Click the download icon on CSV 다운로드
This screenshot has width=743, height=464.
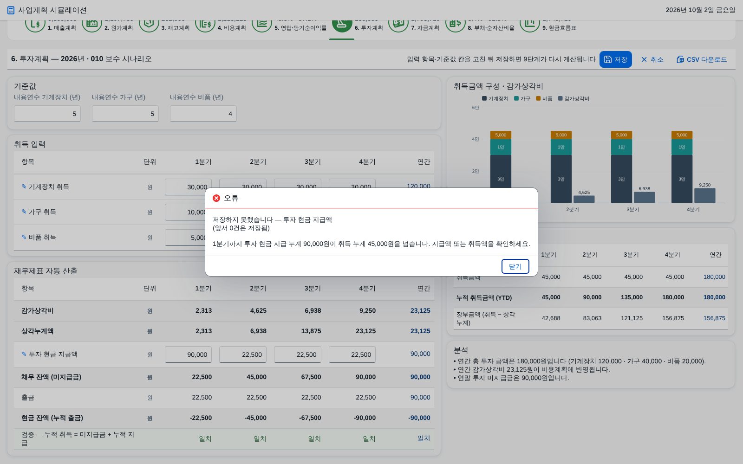click(680, 59)
